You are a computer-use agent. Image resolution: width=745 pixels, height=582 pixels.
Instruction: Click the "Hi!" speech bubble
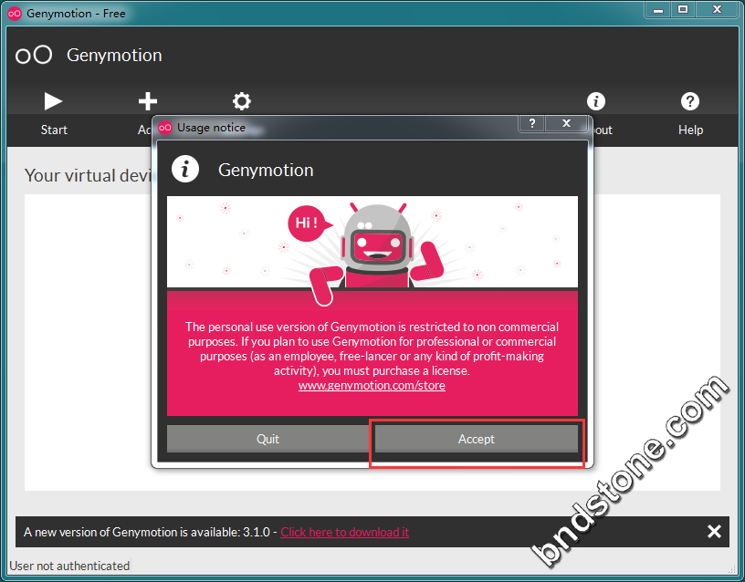click(x=305, y=223)
